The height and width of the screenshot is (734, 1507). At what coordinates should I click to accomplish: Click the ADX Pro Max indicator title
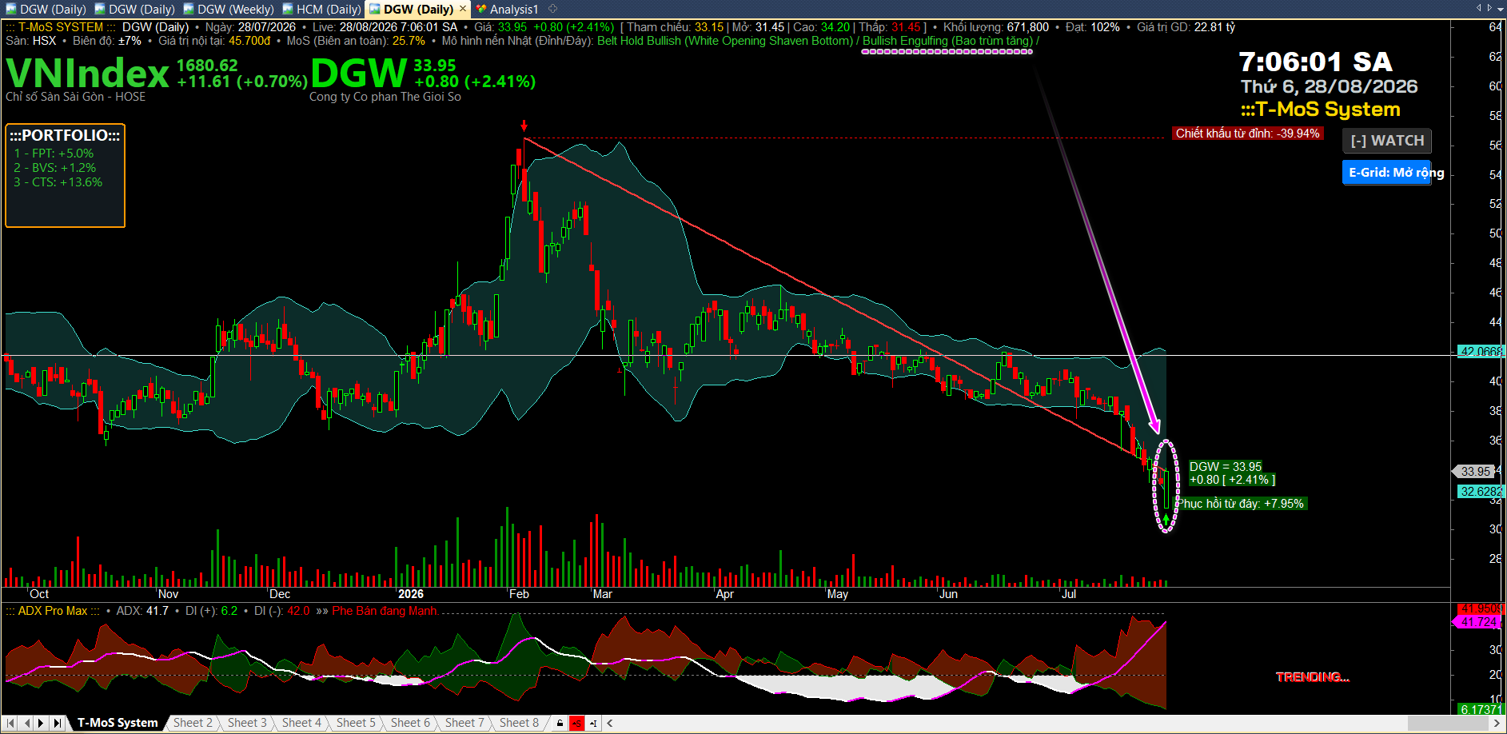pos(53,611)
